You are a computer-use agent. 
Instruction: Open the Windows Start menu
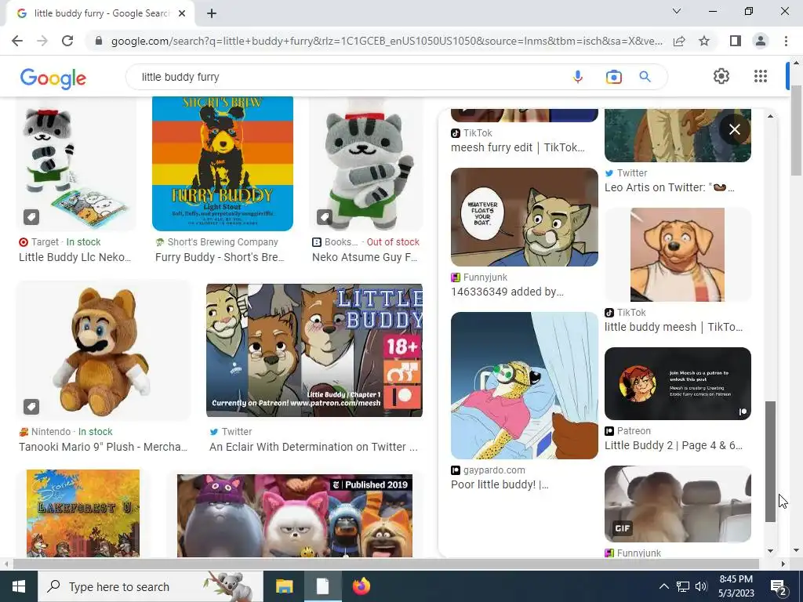click(x=19, y=586)
